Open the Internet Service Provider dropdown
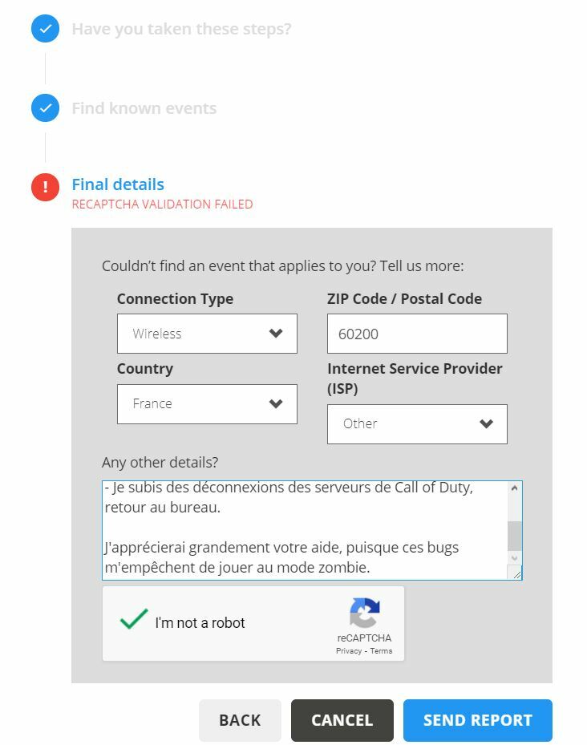587x745 pixels. pyautogui.click(x=417, y=423)
